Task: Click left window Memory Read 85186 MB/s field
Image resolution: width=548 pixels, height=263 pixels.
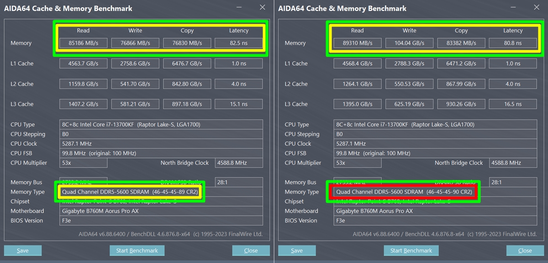Action: click(x=83, y=43)
